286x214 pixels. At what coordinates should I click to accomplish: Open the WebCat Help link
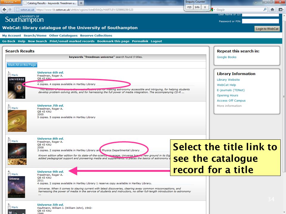226,85
